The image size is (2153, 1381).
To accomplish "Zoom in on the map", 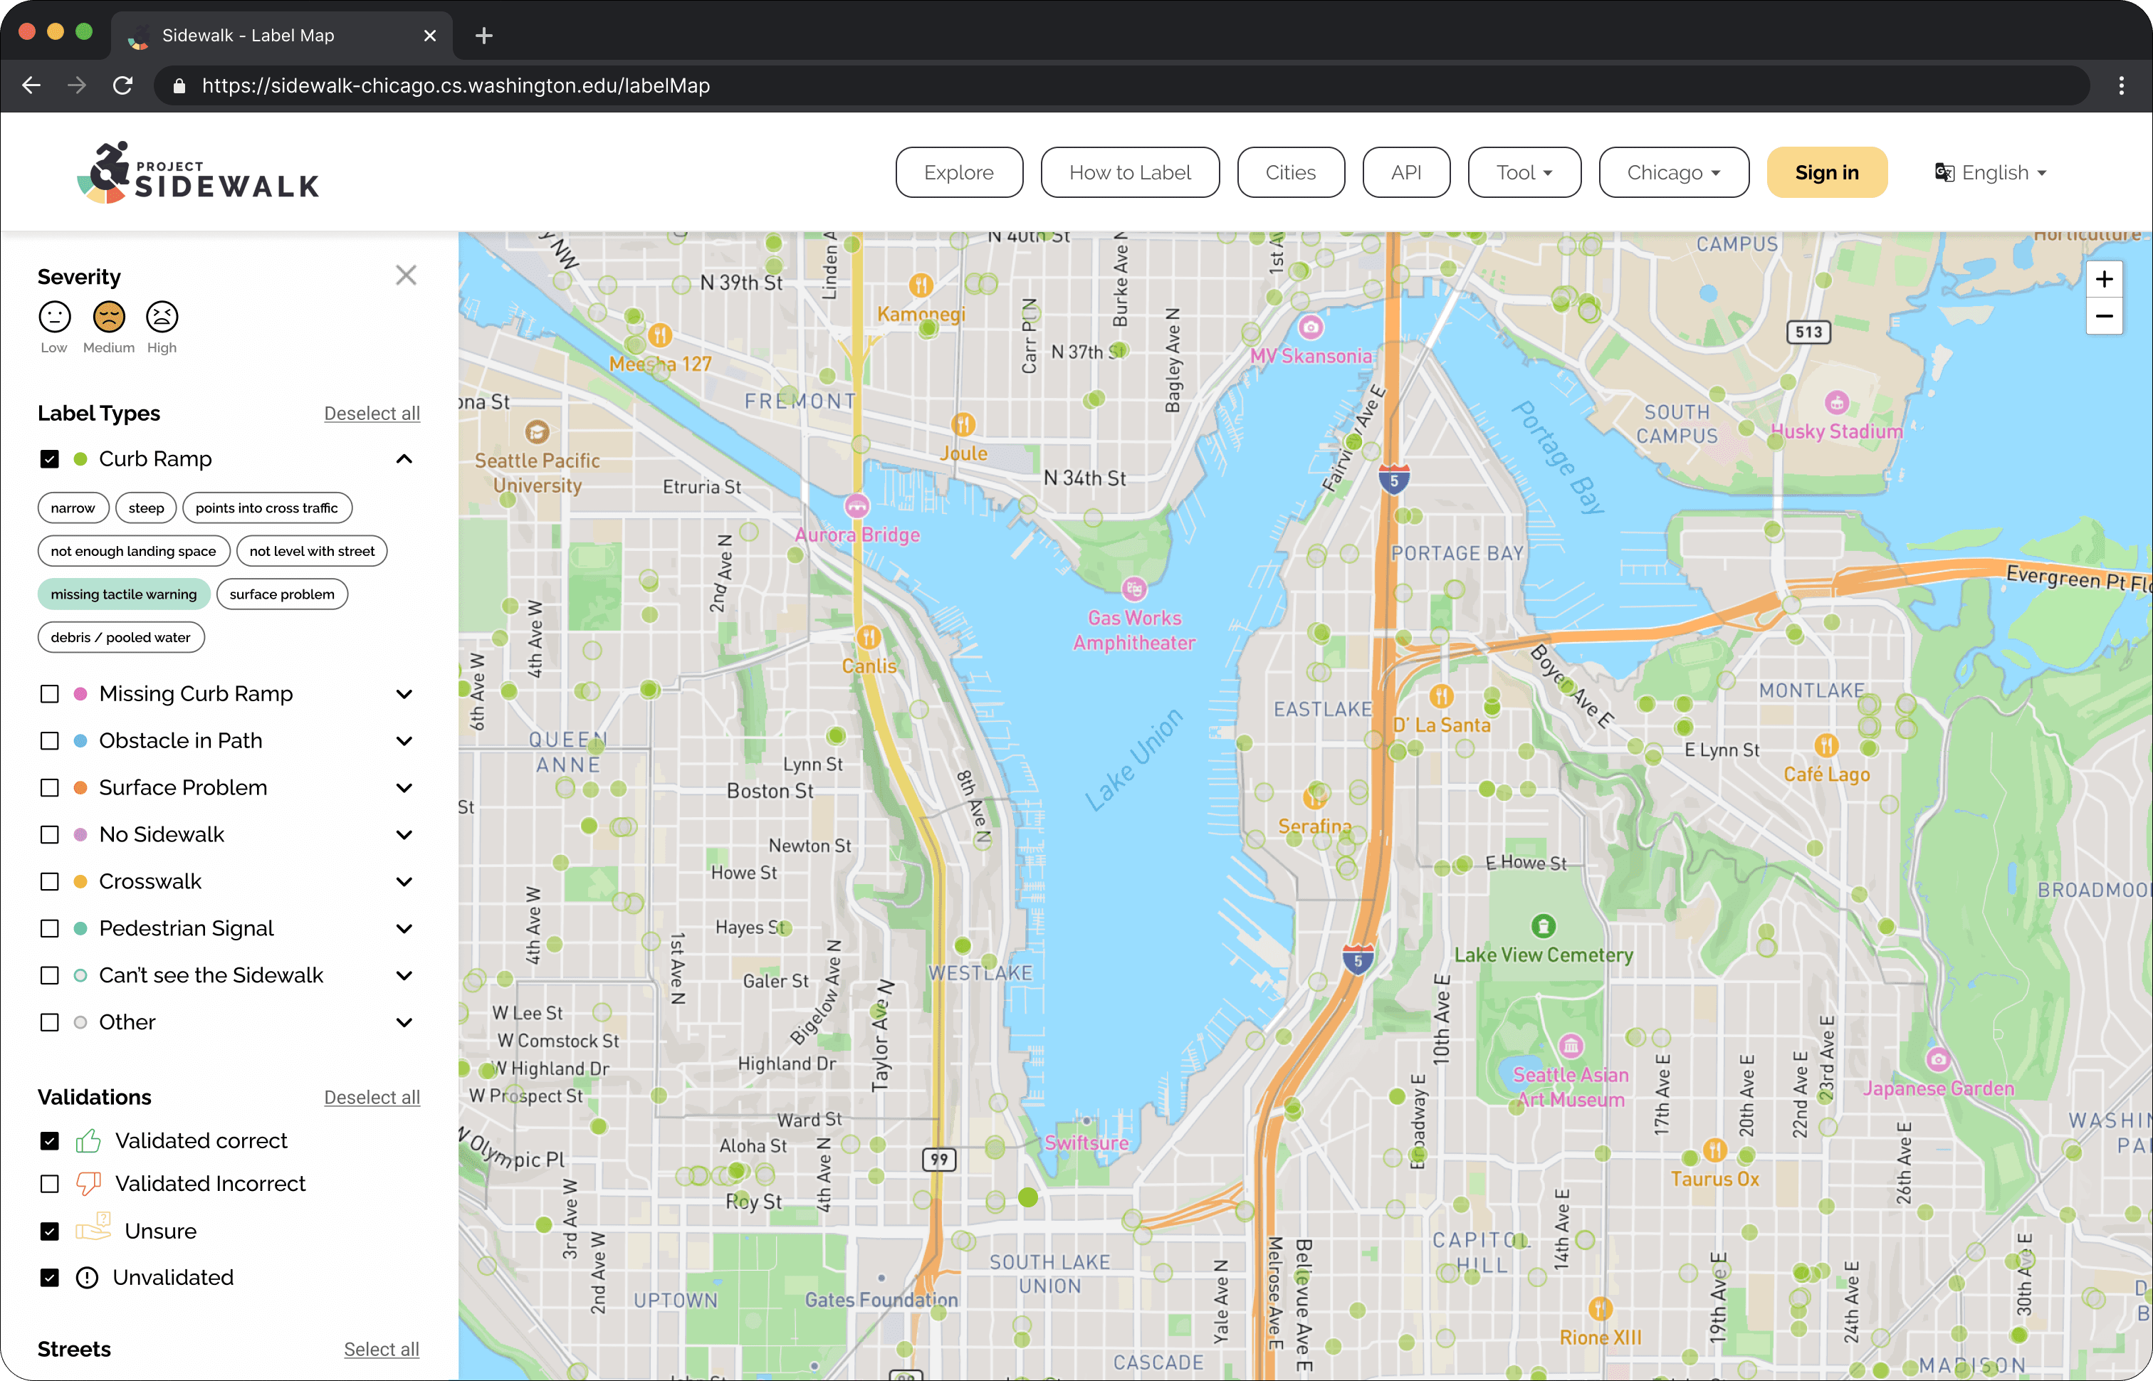I will pos(2104,280).
